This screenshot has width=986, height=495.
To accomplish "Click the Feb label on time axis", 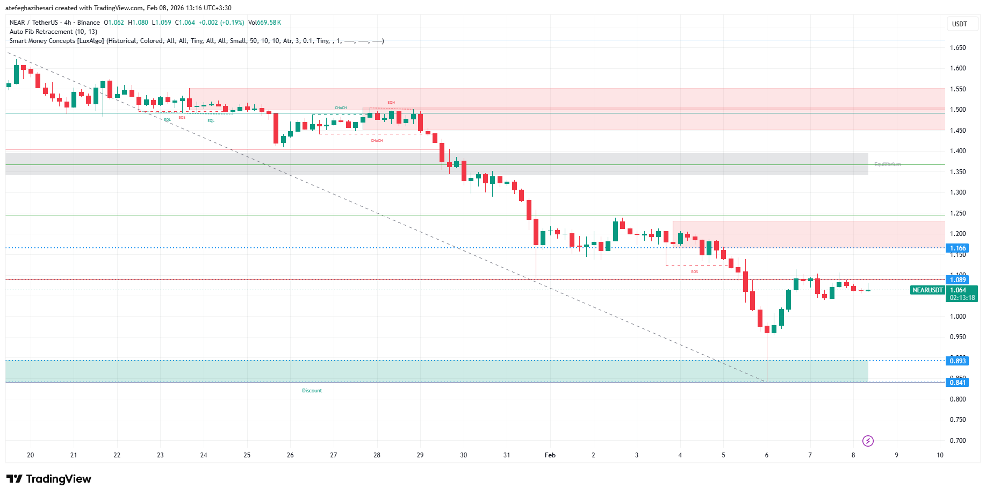I will 550,455.
